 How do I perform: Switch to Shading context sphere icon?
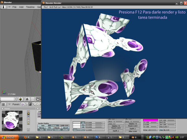pyautogui.click(x=30, y=104)
